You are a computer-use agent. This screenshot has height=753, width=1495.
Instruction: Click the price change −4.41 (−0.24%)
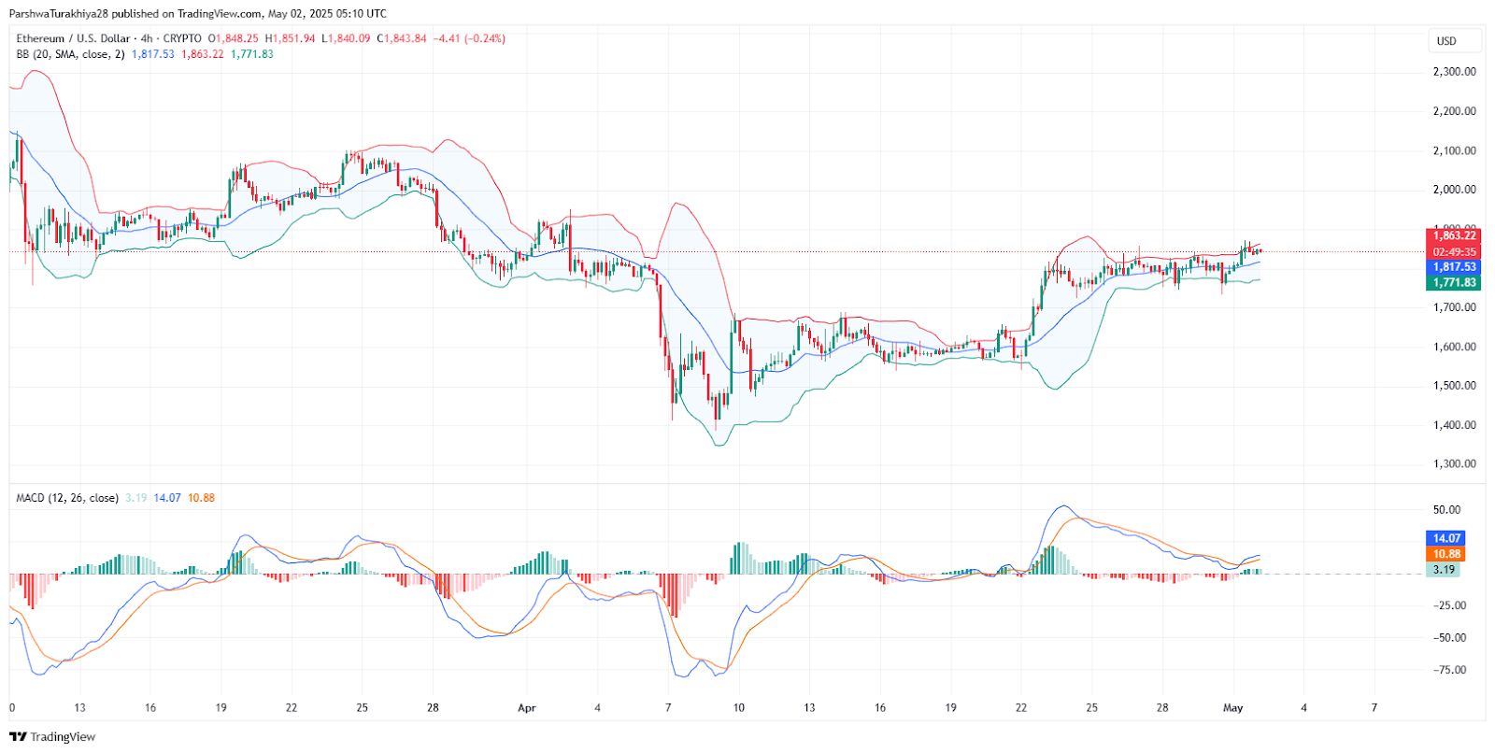click(x=469, y=39)
